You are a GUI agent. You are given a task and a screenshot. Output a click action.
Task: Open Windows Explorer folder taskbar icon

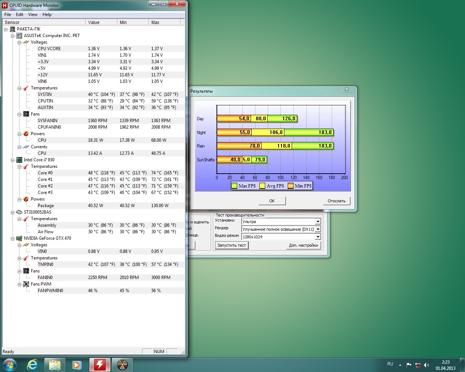tap(55, 365)
